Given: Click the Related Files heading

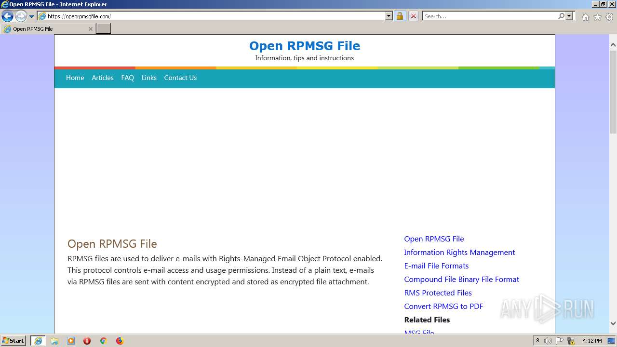Looking at the screenshot, I should coord(427,320).
